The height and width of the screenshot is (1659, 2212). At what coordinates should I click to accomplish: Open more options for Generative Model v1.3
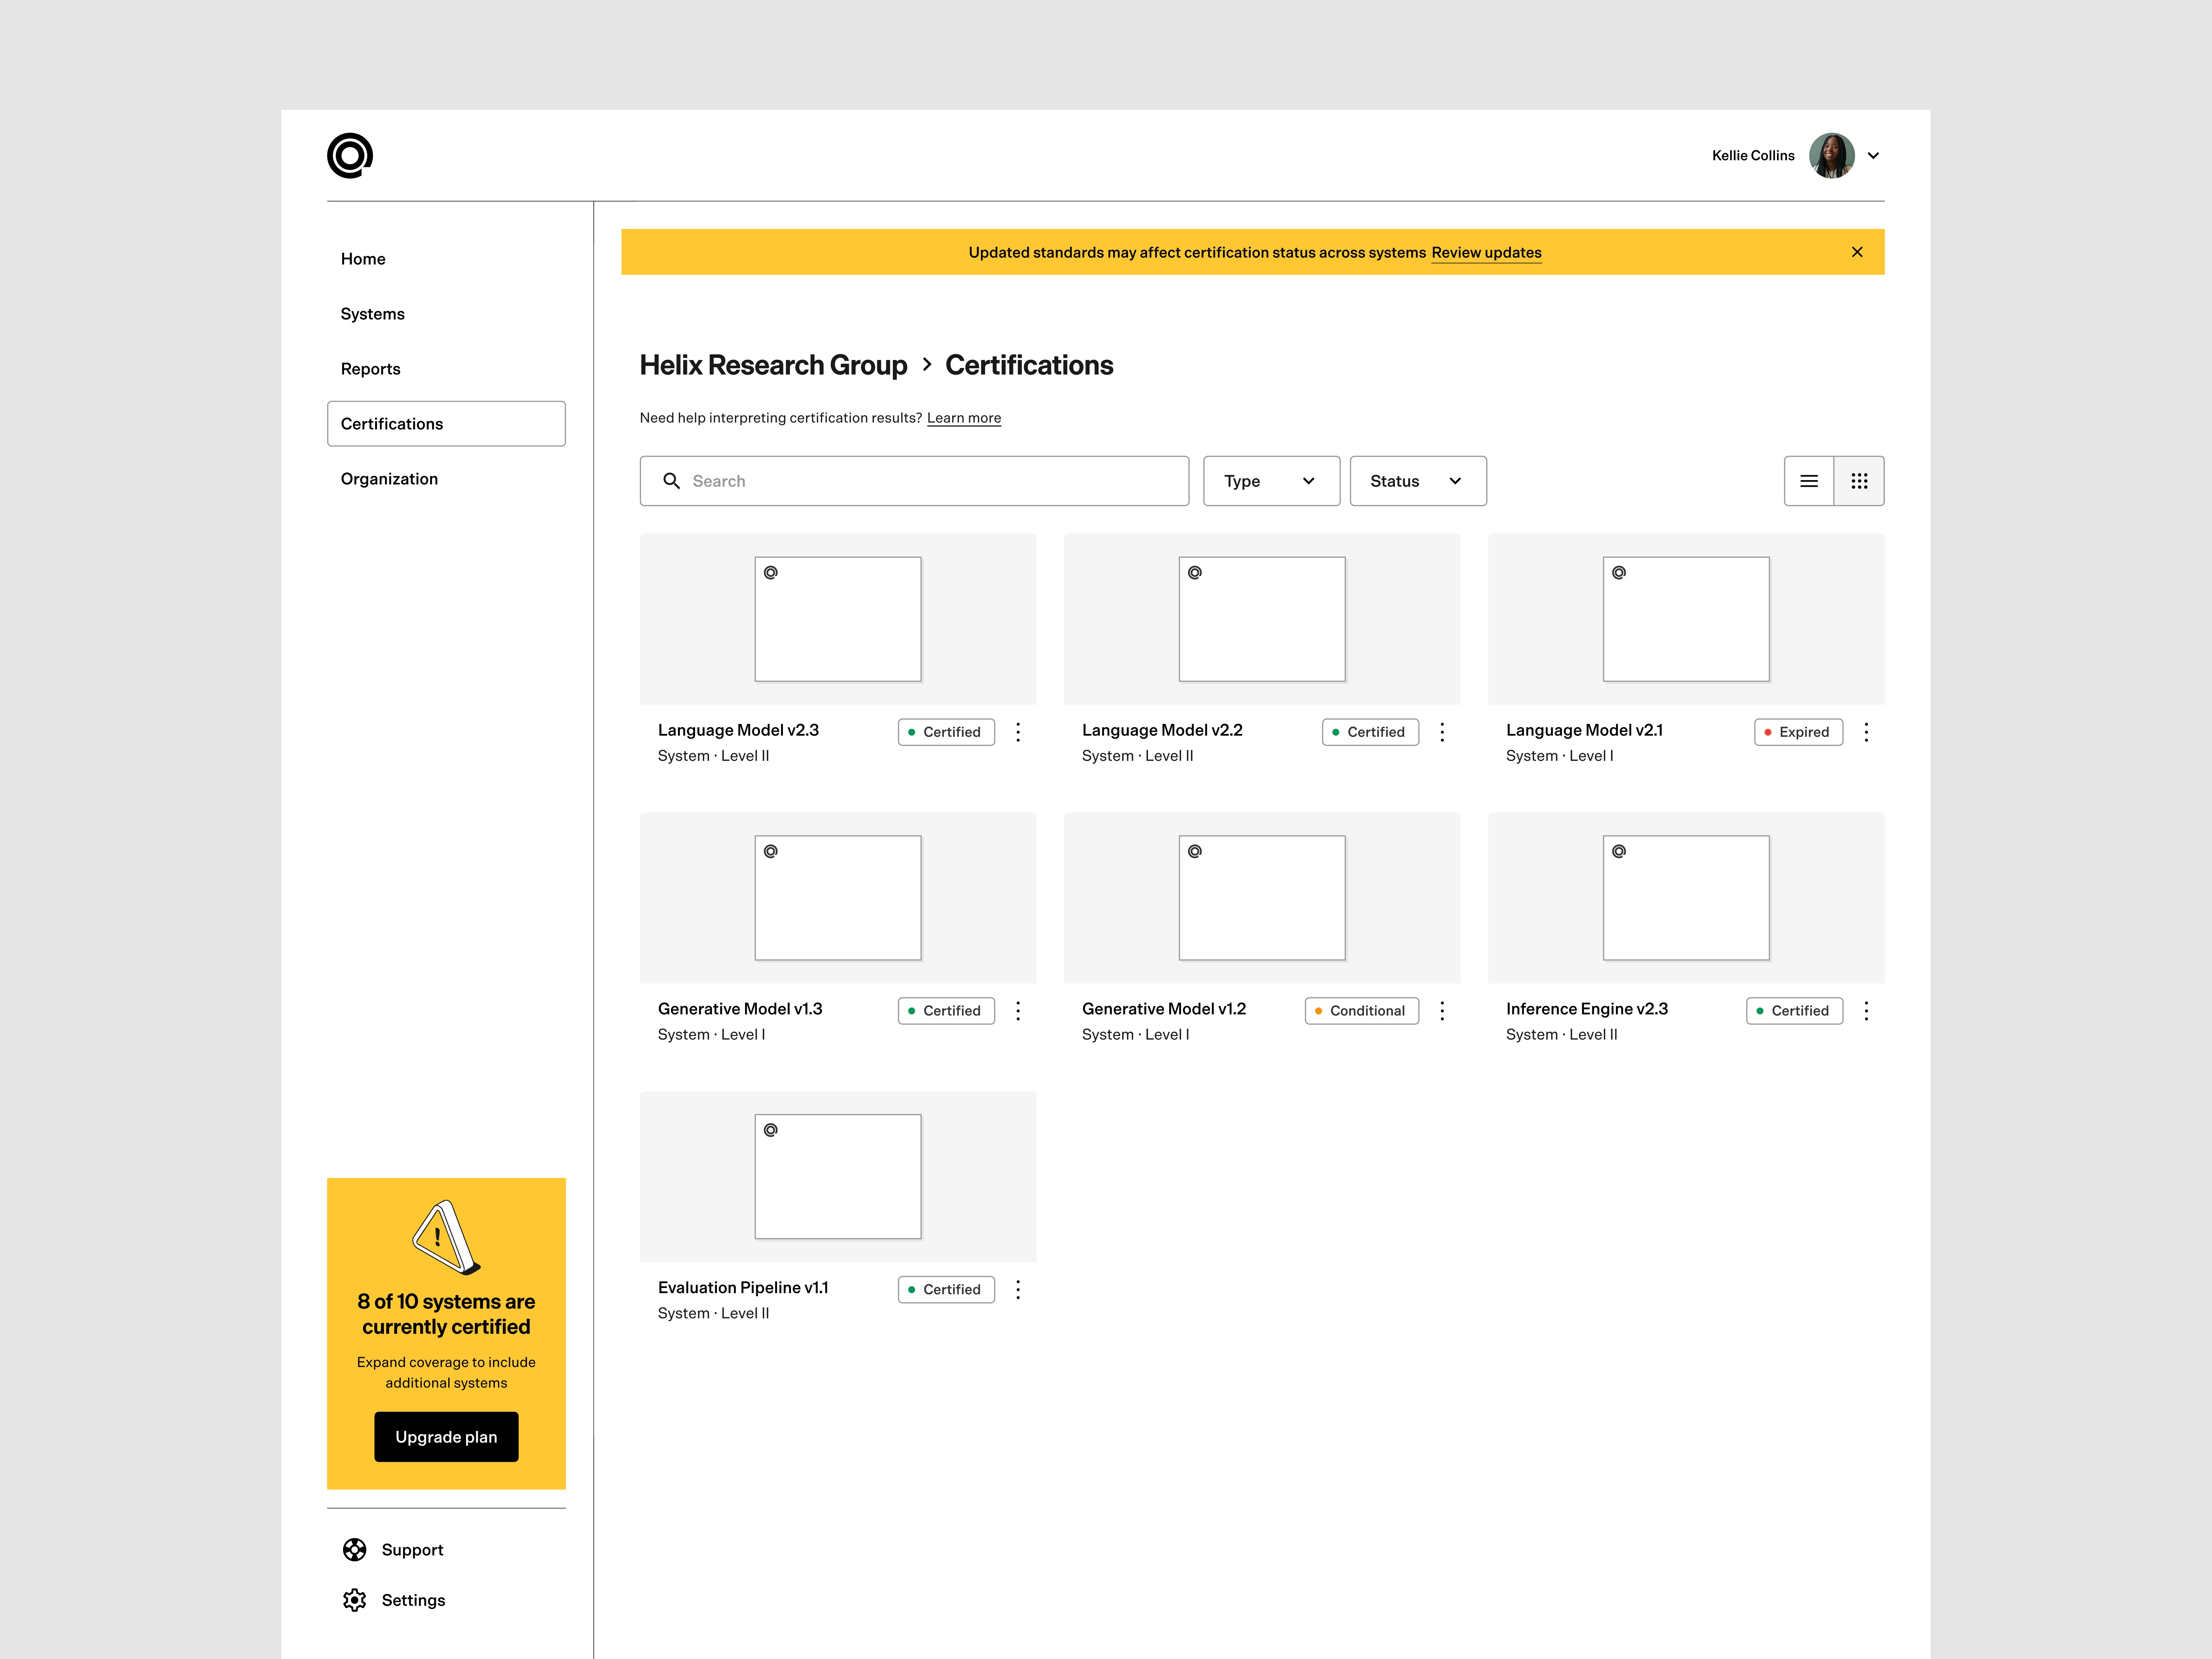[x=1018, y=1011]
